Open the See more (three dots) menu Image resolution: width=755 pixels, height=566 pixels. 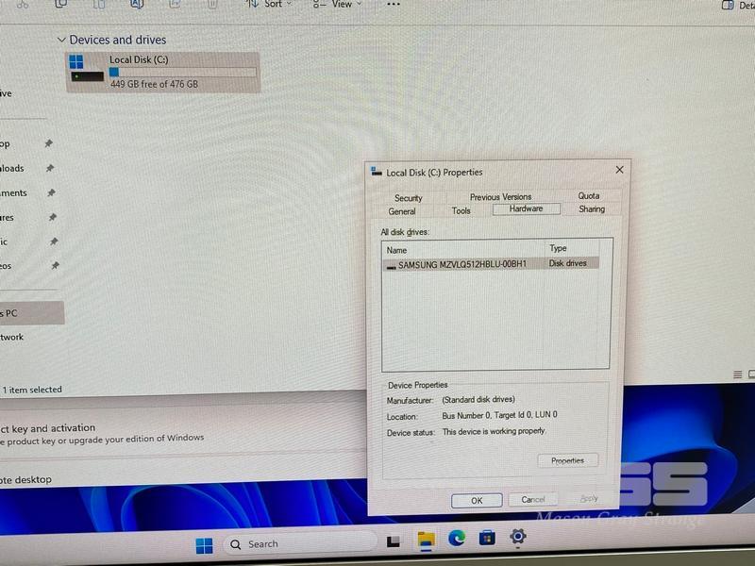pyautogui.click(x=394, y=5)
